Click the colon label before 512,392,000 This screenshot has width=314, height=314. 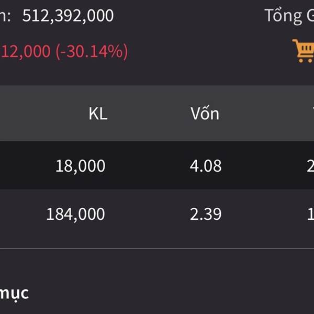pyautogui.click(x=6, y=16)
